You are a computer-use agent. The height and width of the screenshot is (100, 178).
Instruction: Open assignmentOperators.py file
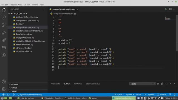(28, 21)
